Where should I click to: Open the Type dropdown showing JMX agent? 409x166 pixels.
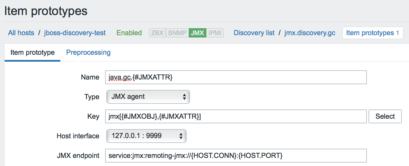148,97
